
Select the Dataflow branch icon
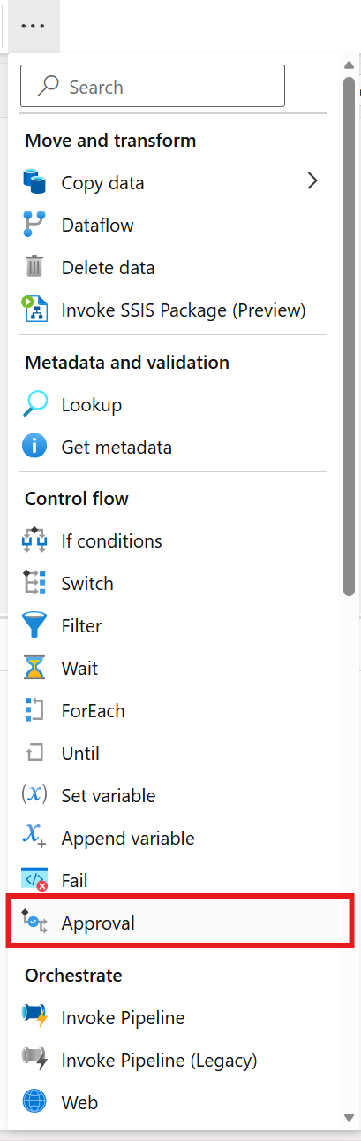(34, 225)
